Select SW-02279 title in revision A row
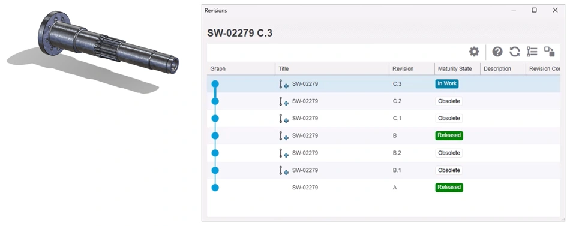576x226 pixels. (x=305, y=188)
